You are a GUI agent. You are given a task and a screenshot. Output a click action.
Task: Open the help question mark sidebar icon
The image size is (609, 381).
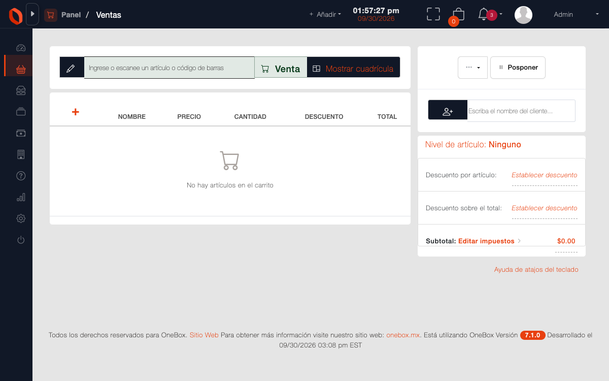(x=21, y=176)
